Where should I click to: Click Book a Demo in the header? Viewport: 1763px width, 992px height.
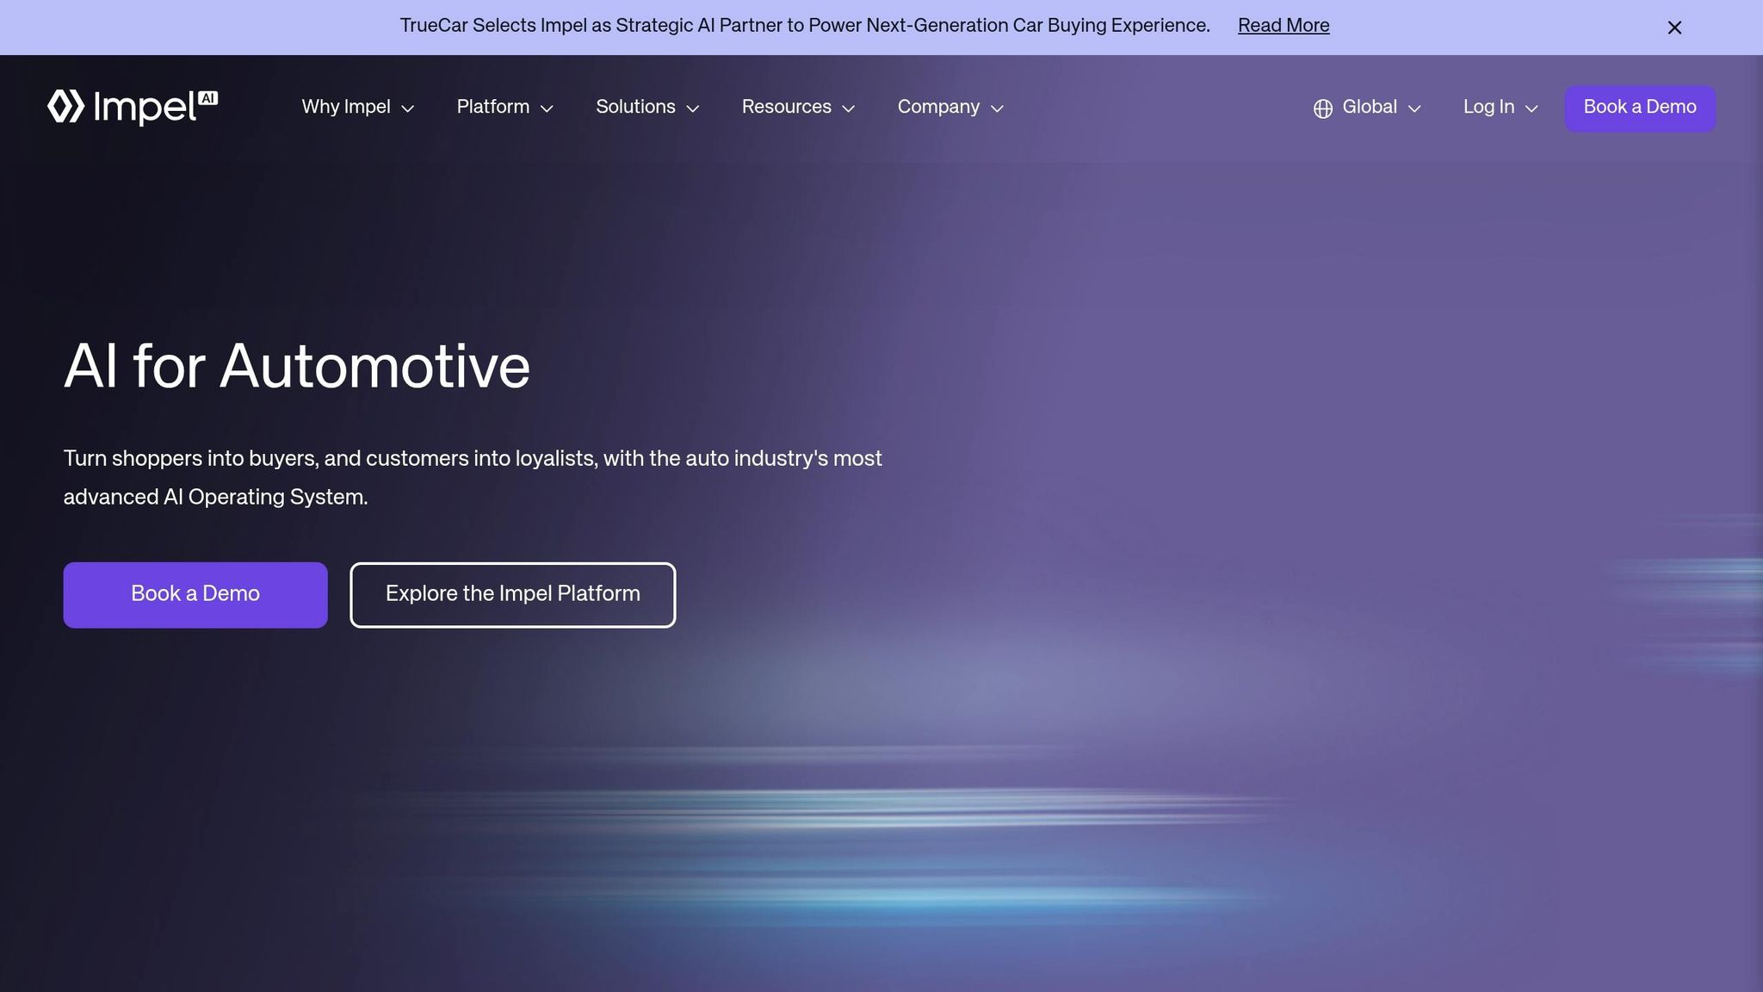(x=1640, y=108)
